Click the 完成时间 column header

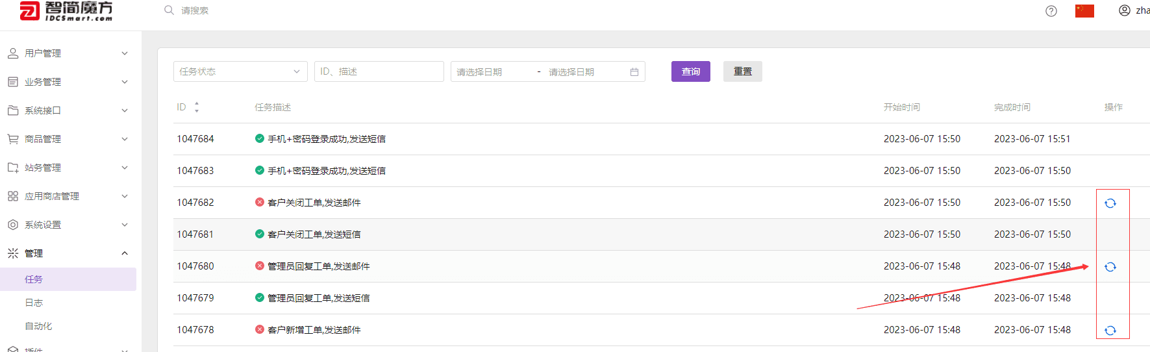tap(1012, 107)
